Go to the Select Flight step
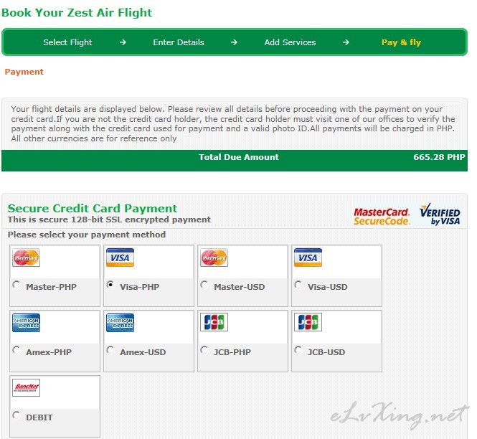 pyautogui.click(x=67, y=42)
